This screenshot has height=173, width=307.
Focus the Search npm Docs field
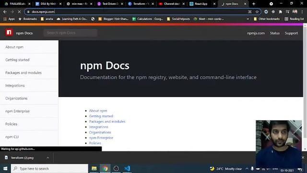(x=71, y=33)
